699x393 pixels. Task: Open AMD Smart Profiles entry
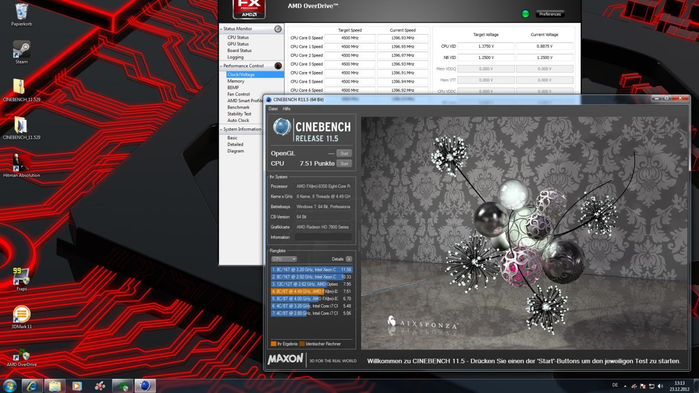245,101
